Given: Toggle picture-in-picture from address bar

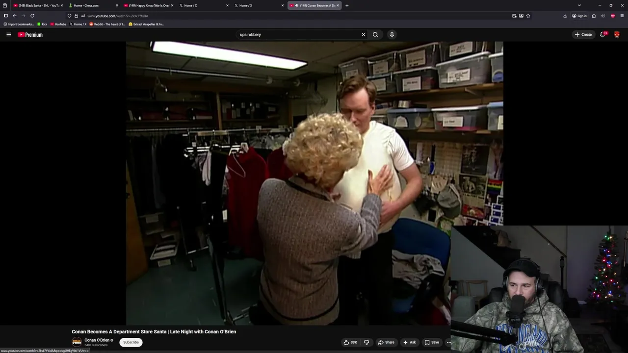Looking at the screenshot, I should pos(514,16).
